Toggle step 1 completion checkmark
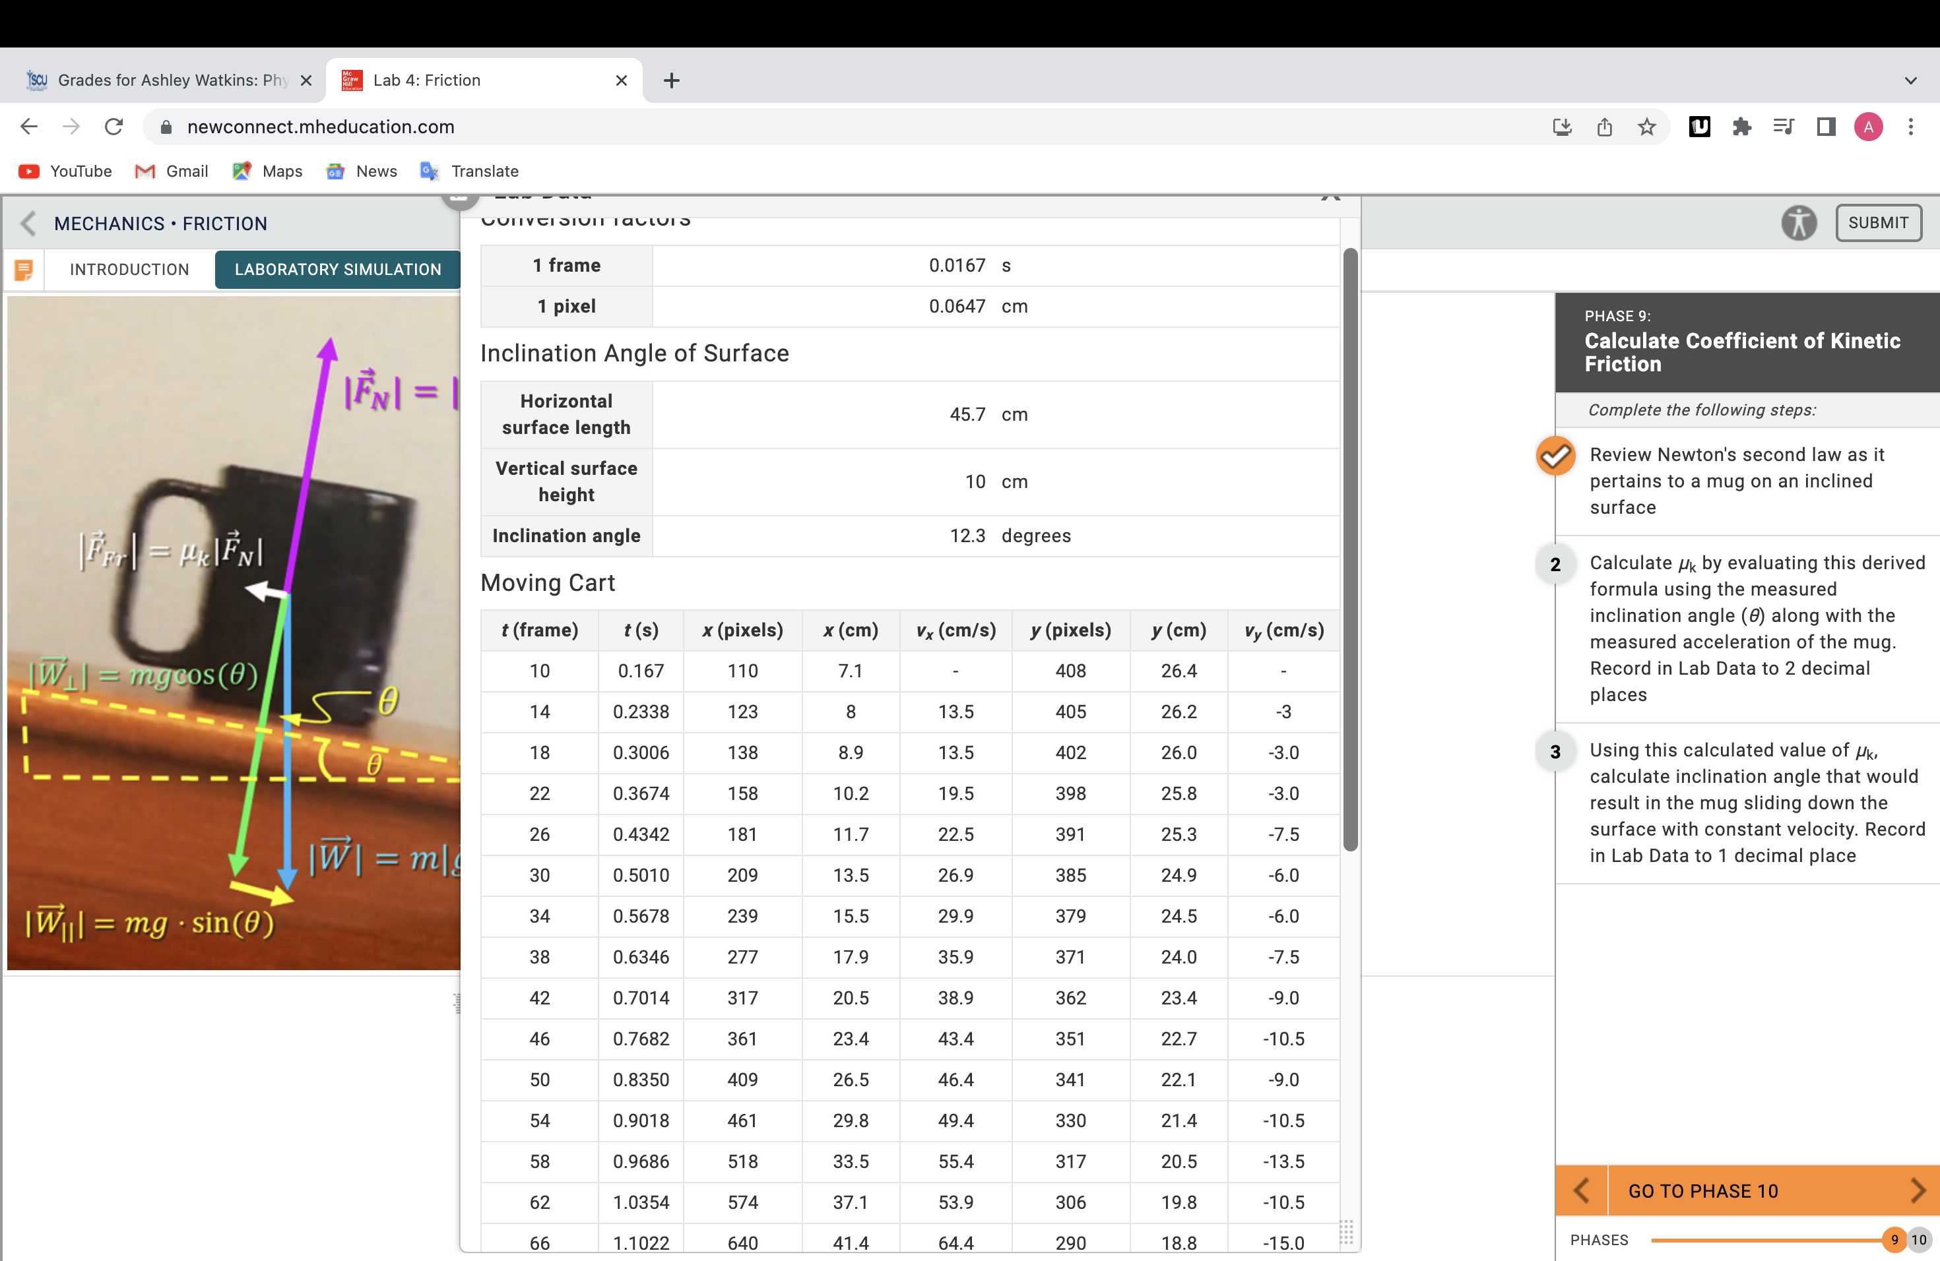The width and height of the screenshot is (1940, 1261). click(x=1555, y=456)
